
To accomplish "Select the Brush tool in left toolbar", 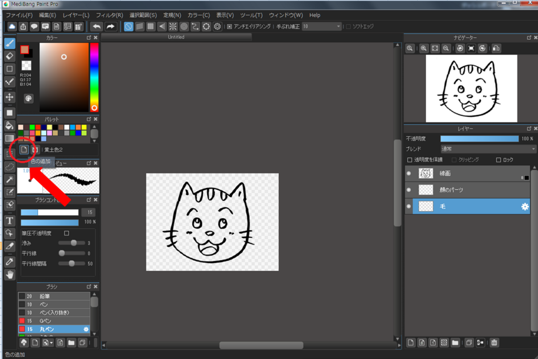I will coord(9,43).
